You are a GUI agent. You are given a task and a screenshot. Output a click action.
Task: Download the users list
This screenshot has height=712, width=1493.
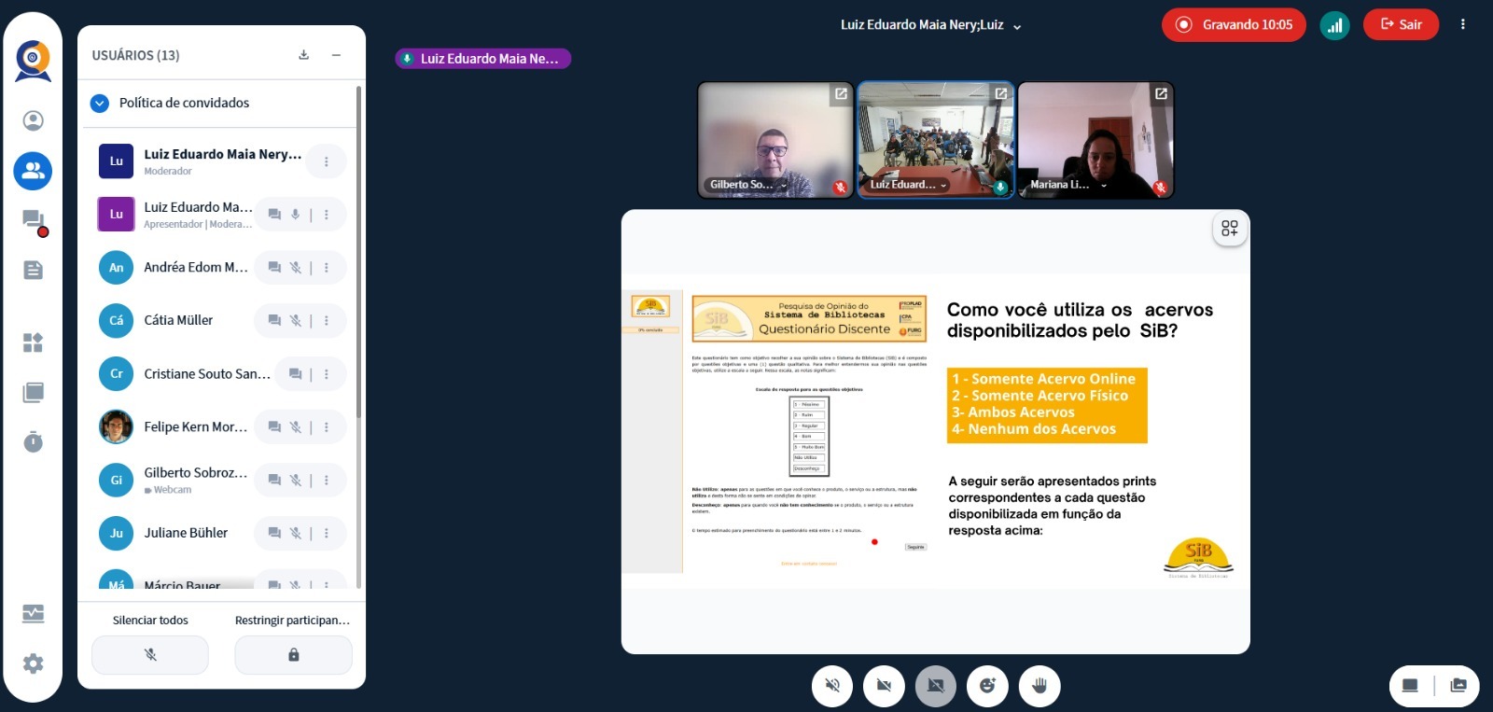[303, 55]
